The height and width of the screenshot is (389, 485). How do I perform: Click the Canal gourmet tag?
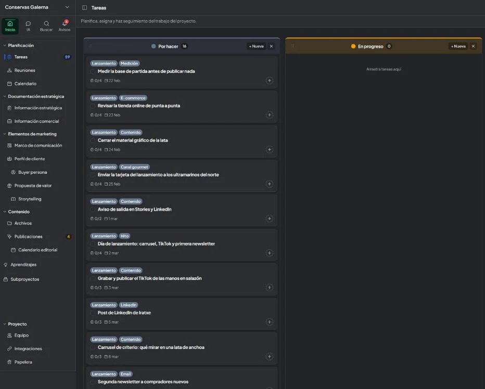[134, 167]
